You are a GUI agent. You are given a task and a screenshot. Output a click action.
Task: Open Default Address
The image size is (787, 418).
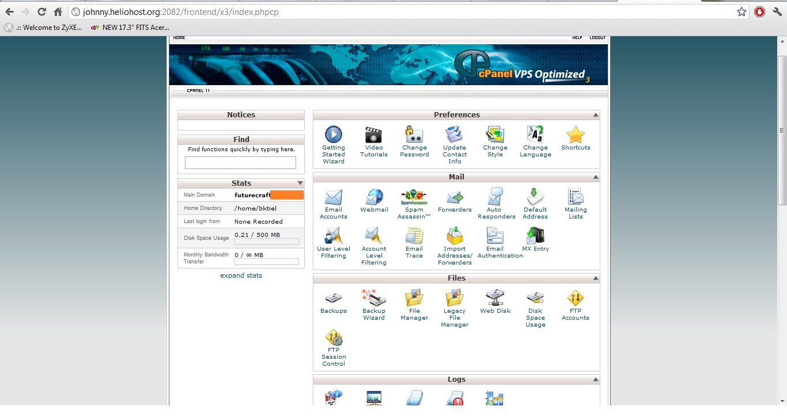pos(535,204)
